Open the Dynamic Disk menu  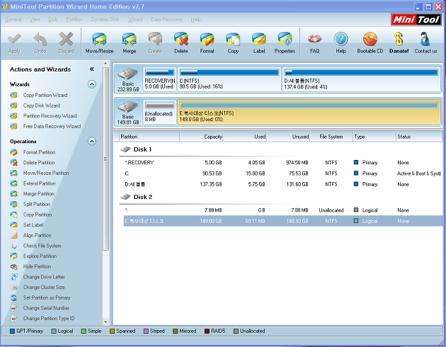(x=105, y=19)
